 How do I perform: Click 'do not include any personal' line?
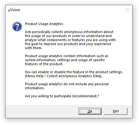[x=67, y=84]
